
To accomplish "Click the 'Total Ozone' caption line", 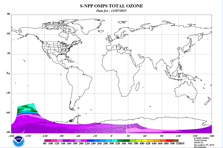I will (201, 140).
